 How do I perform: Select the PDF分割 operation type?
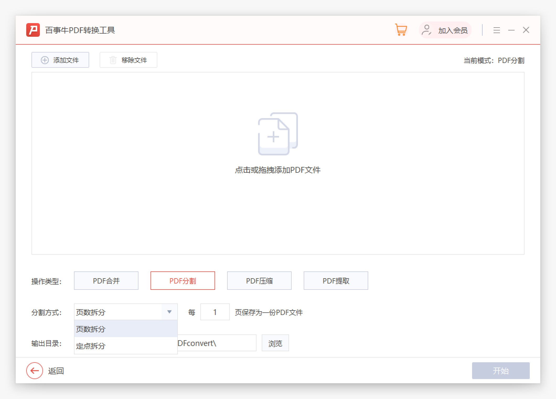(183, 281)
